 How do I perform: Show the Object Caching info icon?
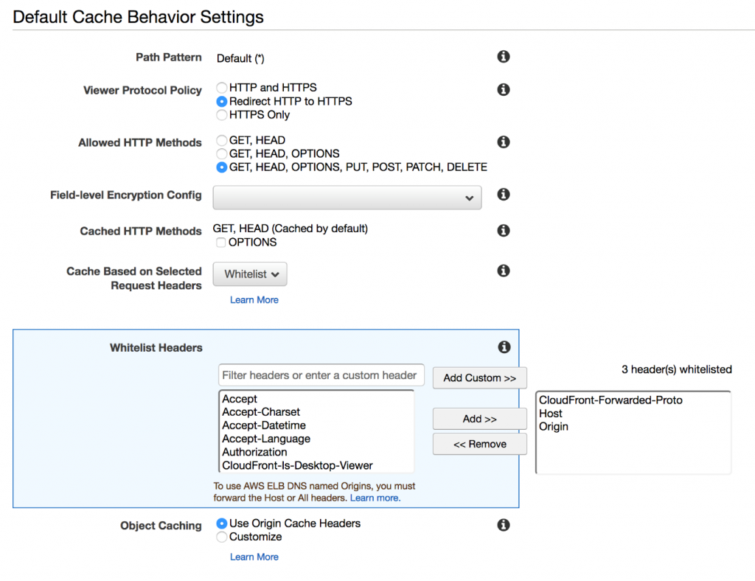pos(504,525)
